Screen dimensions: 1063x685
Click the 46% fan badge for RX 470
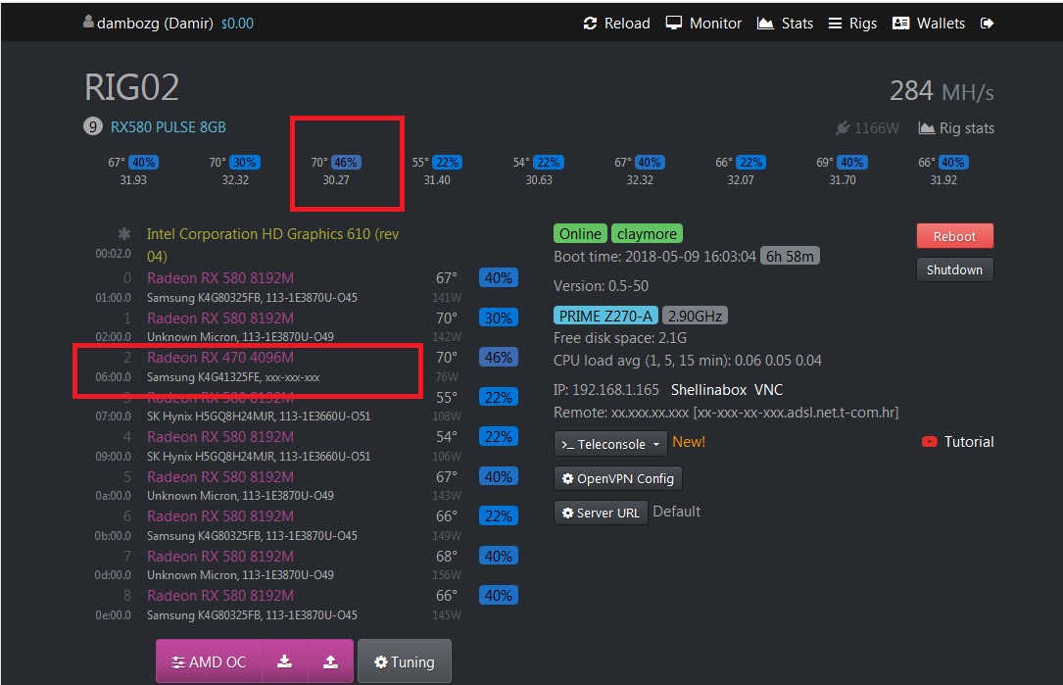498,358
